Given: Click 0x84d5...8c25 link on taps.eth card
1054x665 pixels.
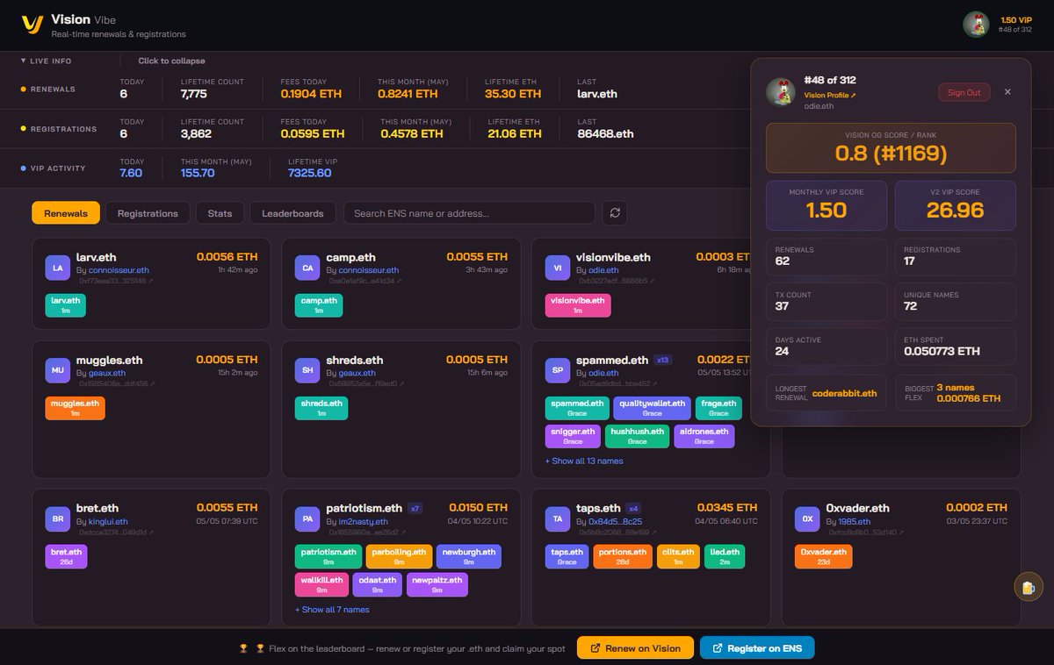Looking at the screenshot, I should 615,521.
